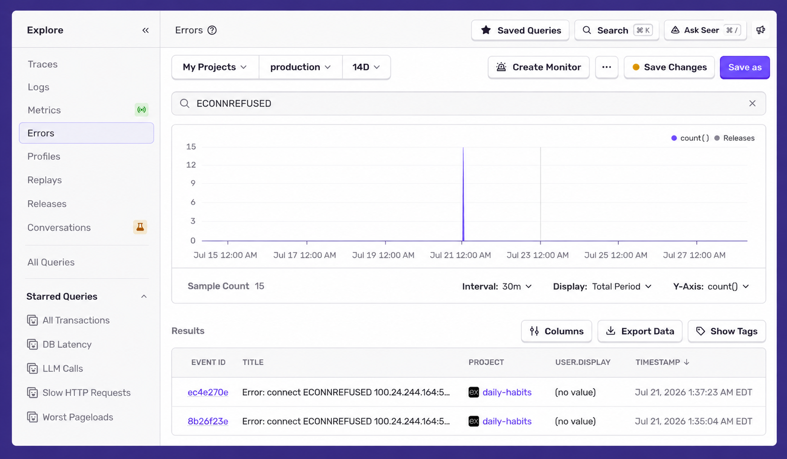Open event ID ec4e270e link

point(208,392)
